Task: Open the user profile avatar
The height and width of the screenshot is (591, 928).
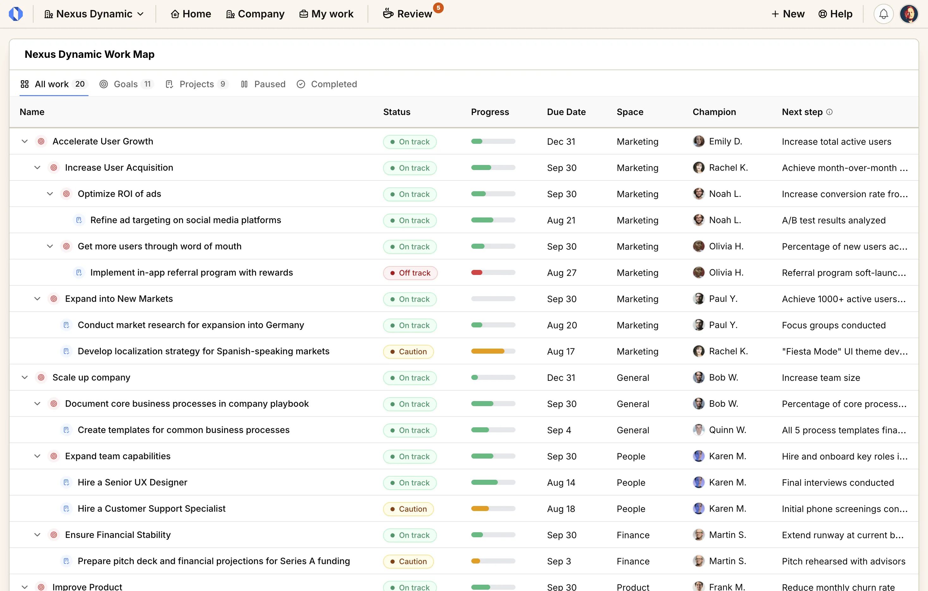Action: point(909,14)
